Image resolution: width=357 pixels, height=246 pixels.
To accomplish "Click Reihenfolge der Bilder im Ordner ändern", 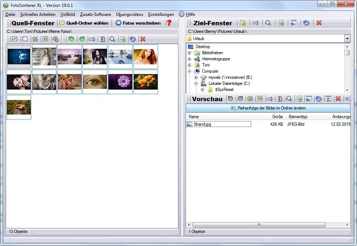I will (x=267, y=108).
